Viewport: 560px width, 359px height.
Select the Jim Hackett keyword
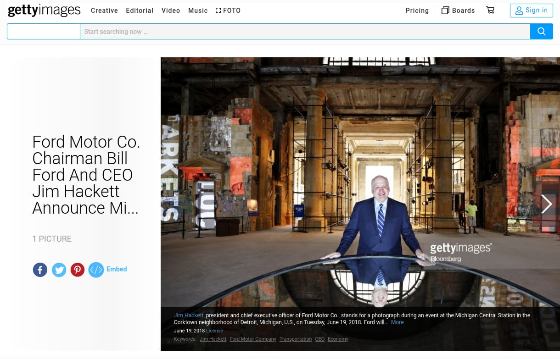point(213,339)
